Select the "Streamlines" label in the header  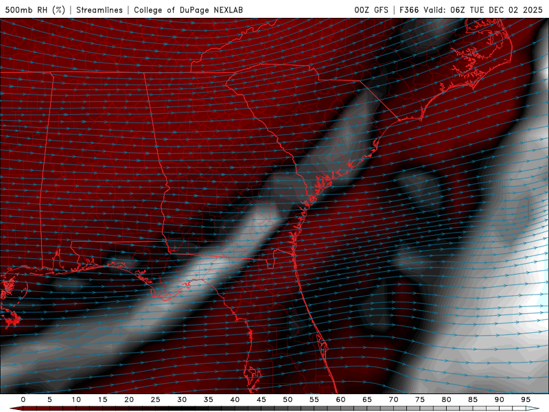coord(100,10)
